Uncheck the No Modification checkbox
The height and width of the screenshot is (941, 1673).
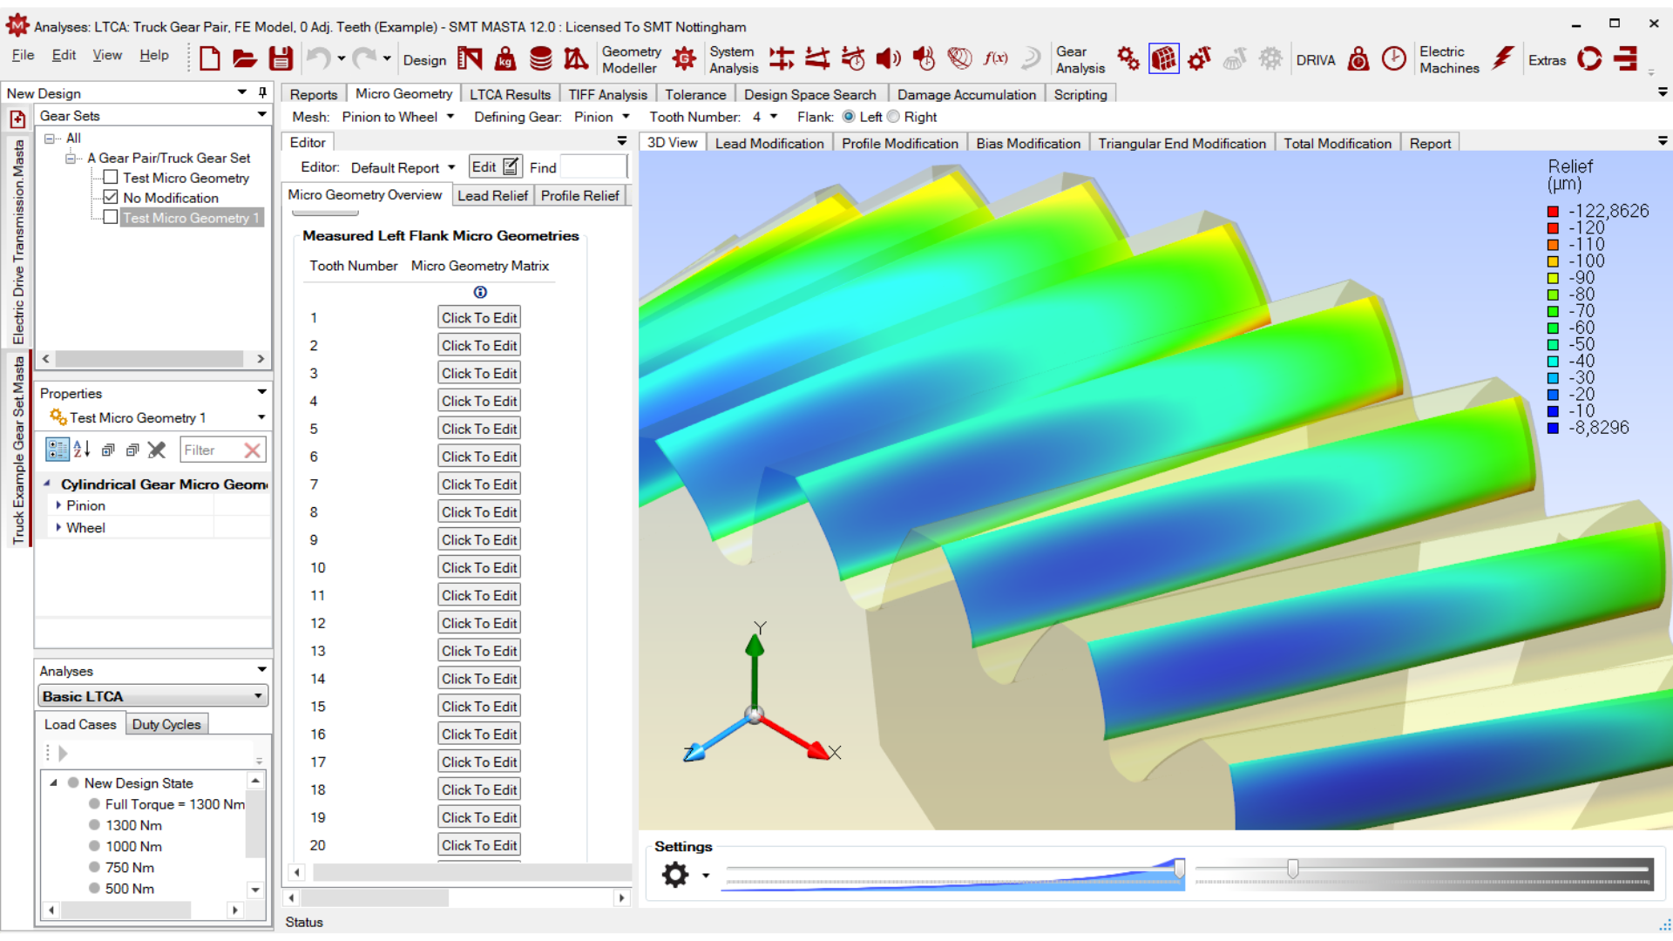111,197
